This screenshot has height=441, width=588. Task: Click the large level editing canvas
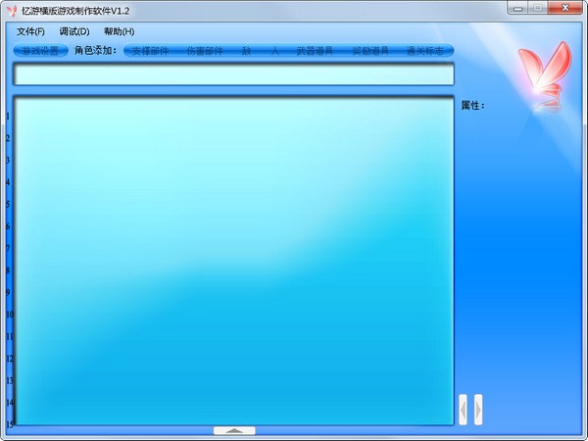pos(233,261)
